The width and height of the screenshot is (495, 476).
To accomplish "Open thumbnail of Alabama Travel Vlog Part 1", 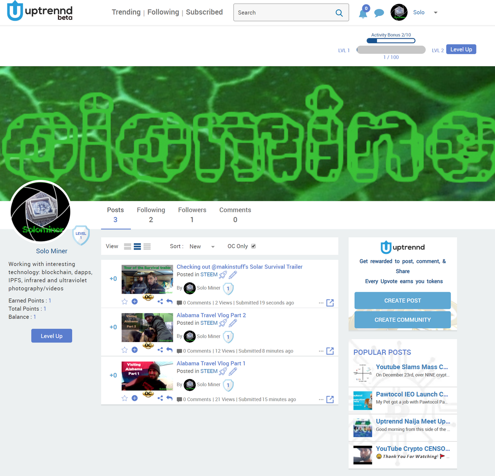I will tap(147, 376).
